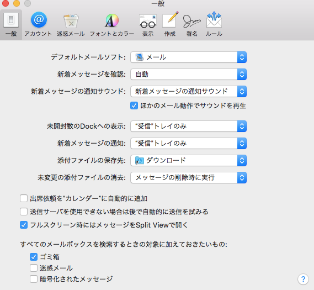Screen dimensions: 314x290
Task: Click the すべてのメールボックスを検索 heading text
Action: coord(124,244)
